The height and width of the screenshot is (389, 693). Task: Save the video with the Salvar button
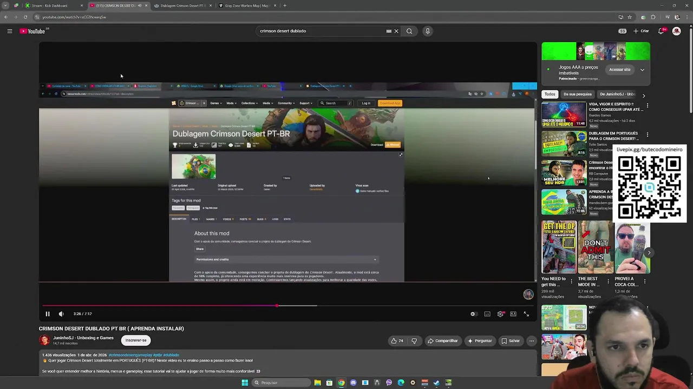[511, 341]
